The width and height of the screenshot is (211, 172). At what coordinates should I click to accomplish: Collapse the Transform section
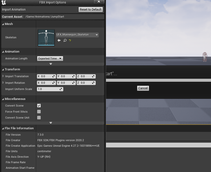[3, 69]
